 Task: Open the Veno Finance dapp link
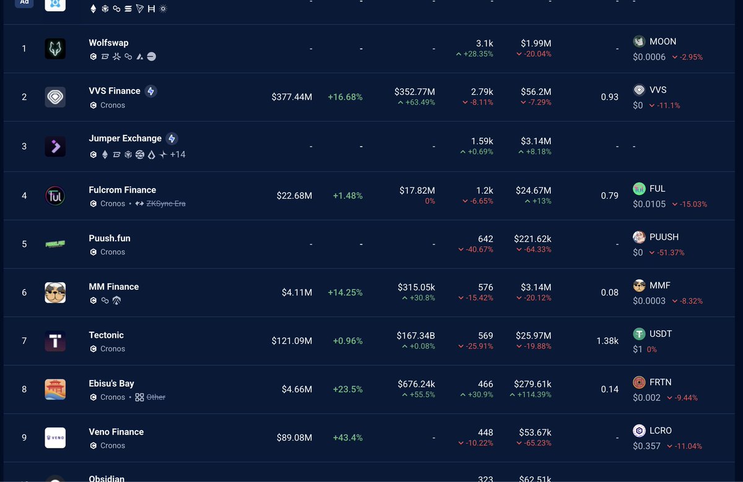tap(116, 432)
